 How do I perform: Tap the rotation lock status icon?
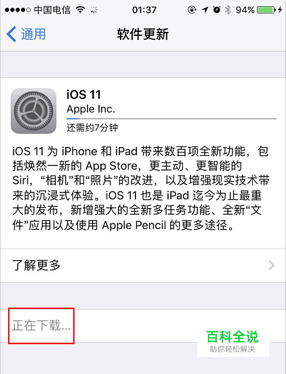(x=192, y=9)
